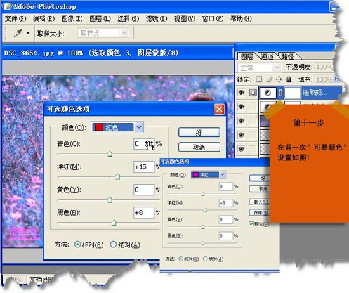Viewport: 349px width, 293px height.
Task: Click the lock transparent pixels icon
Action: coord(259,79)
